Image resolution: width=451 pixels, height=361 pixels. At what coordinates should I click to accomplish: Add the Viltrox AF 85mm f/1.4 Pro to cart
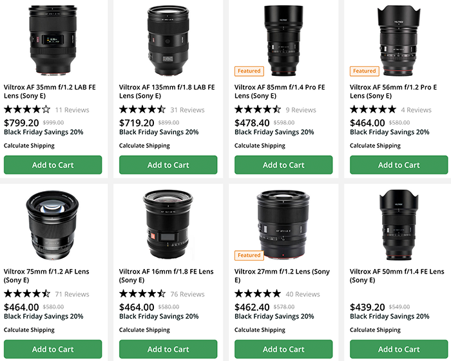click(283, 165)
